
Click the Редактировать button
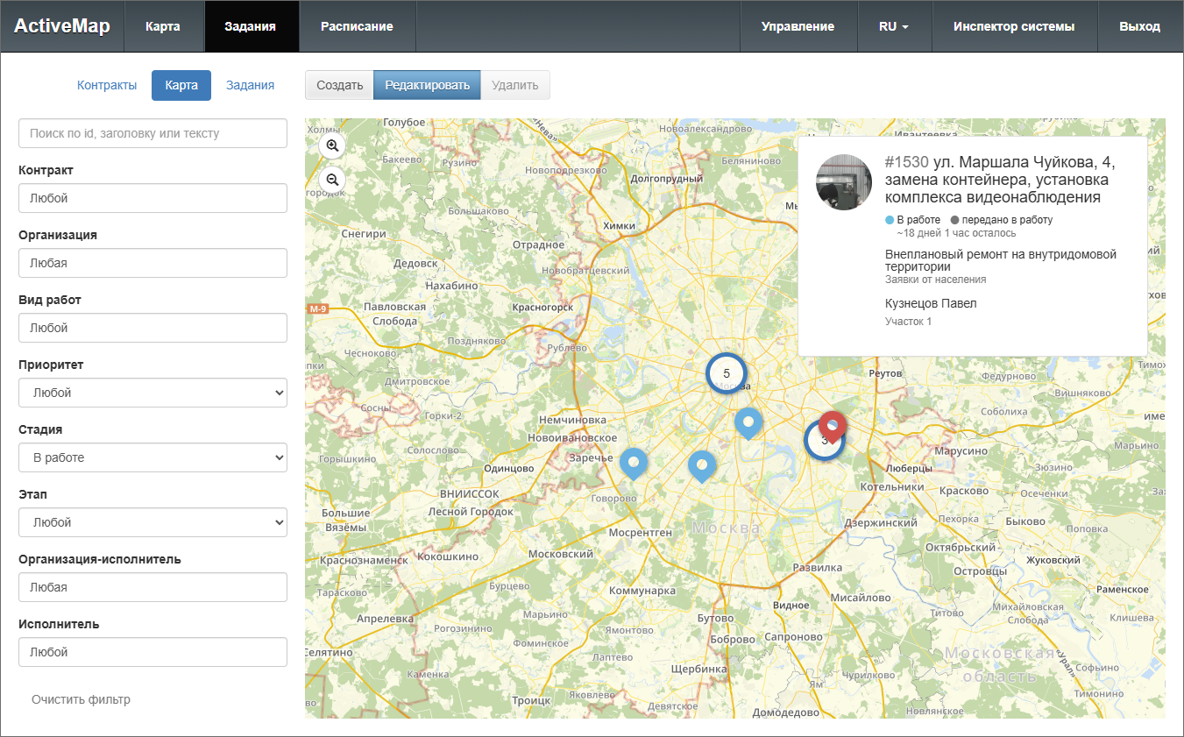pyautogui.click(x=427, y=85)
